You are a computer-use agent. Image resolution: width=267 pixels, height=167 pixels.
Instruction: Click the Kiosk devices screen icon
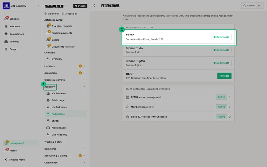point(48,128)
